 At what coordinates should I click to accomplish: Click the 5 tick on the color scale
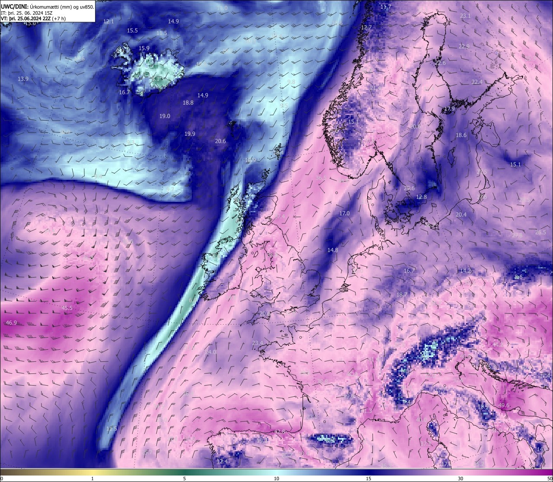[x=184, y=479]
